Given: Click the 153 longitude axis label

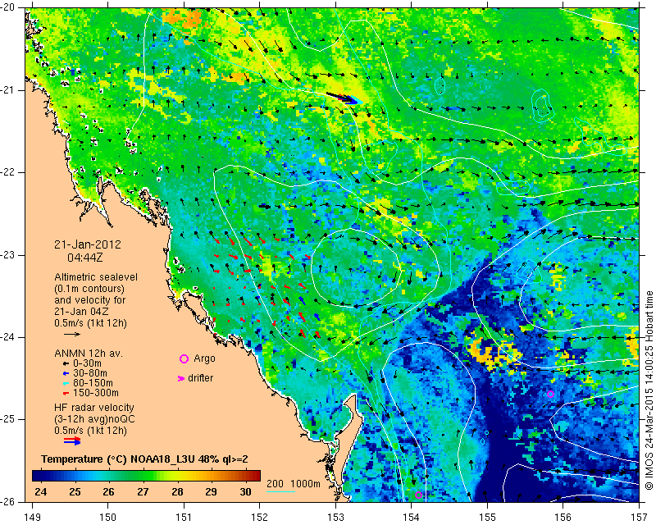Looking at the screenshot, I should pyautogui.click(x=335, y=518).
